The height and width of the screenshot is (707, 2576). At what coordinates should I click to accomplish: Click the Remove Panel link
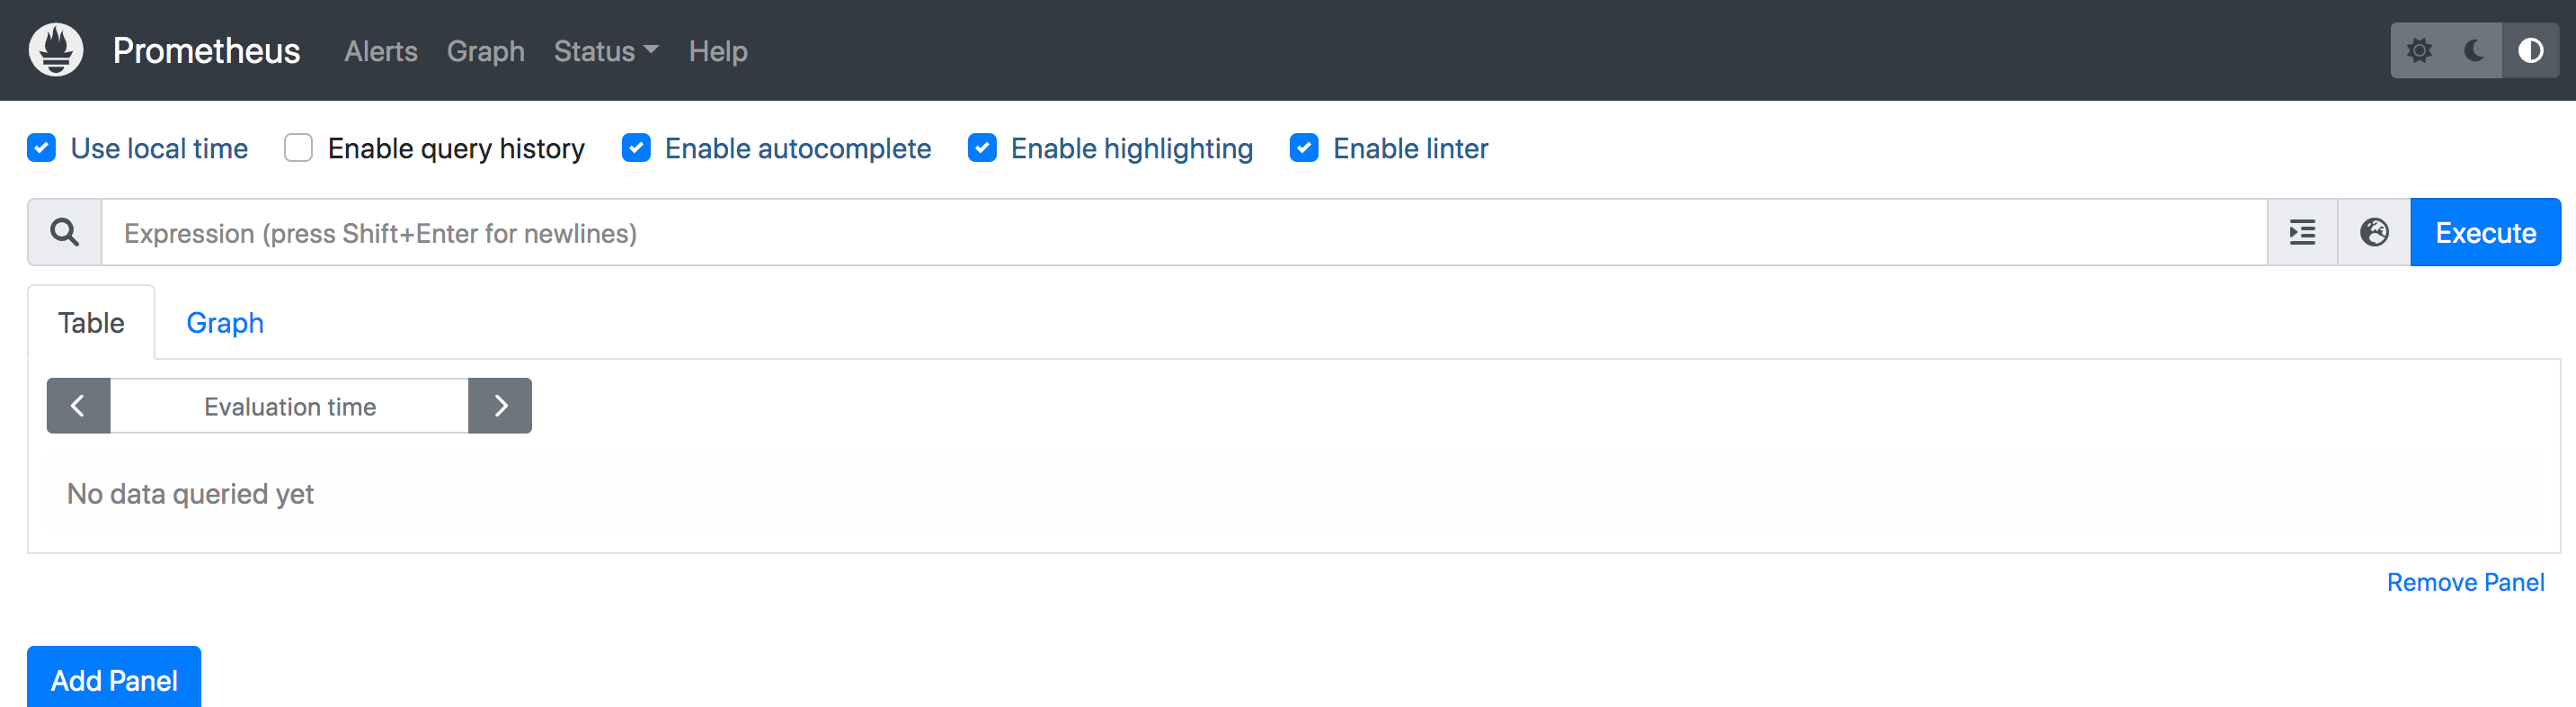click(2465, 582)
